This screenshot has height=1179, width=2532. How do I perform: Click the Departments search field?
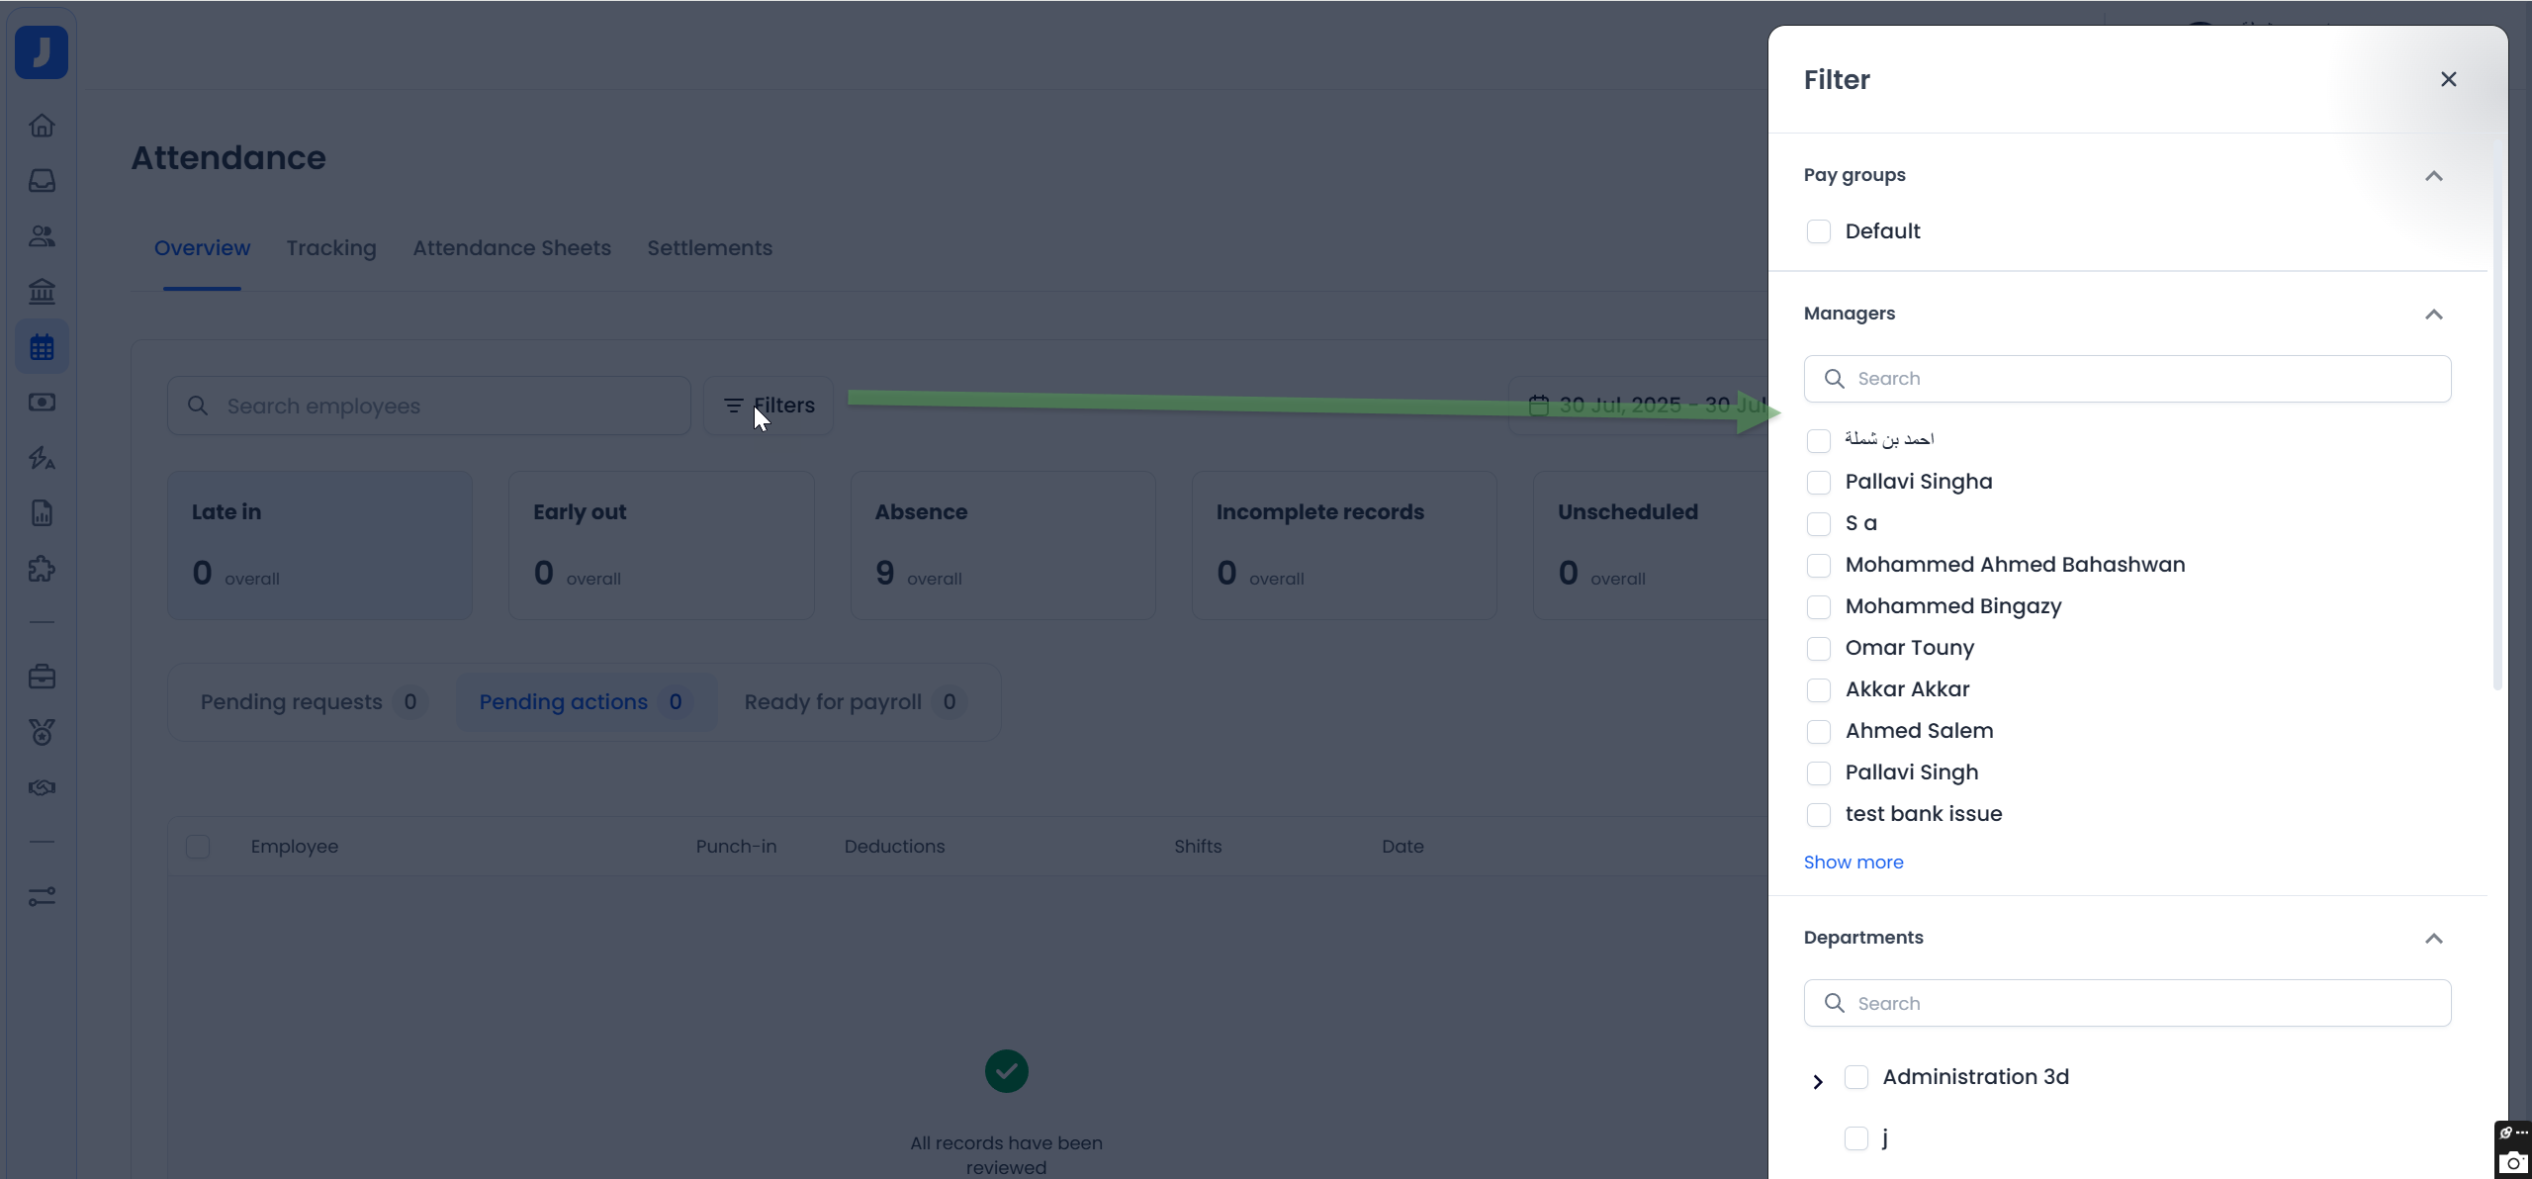tap(2126, 1003)
